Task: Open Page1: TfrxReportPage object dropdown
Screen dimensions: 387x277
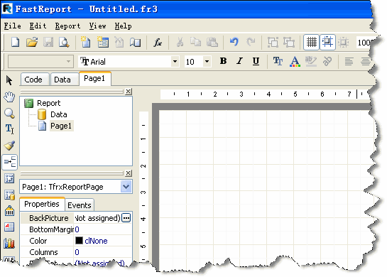Action: 126,187
